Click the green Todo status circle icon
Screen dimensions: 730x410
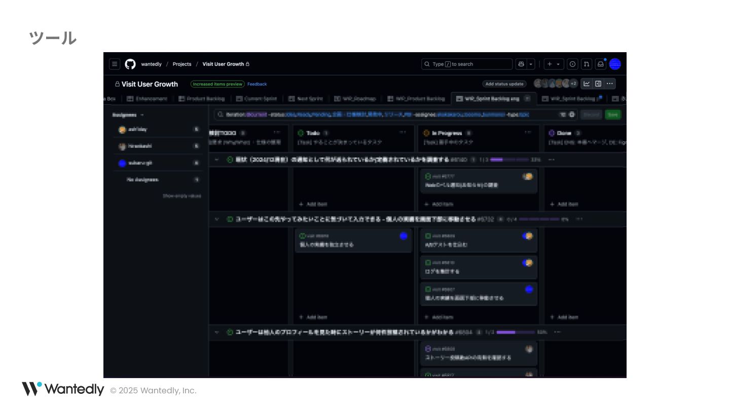301,133
